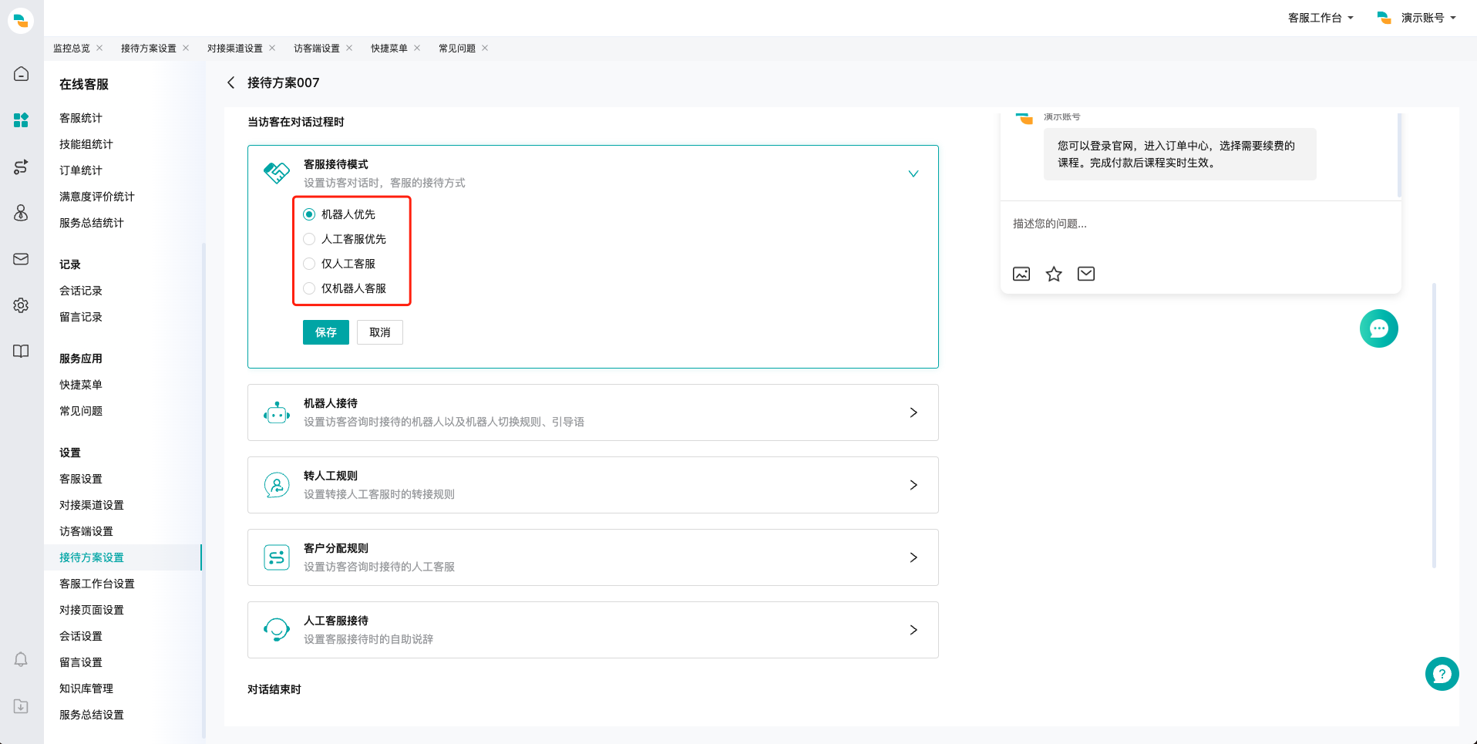Select the 仅机器人客服 radio option

pyautogui.click(x=309, y=288)
